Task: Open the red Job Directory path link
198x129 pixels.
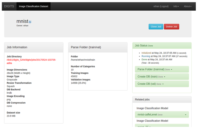Action: [31, 61]
